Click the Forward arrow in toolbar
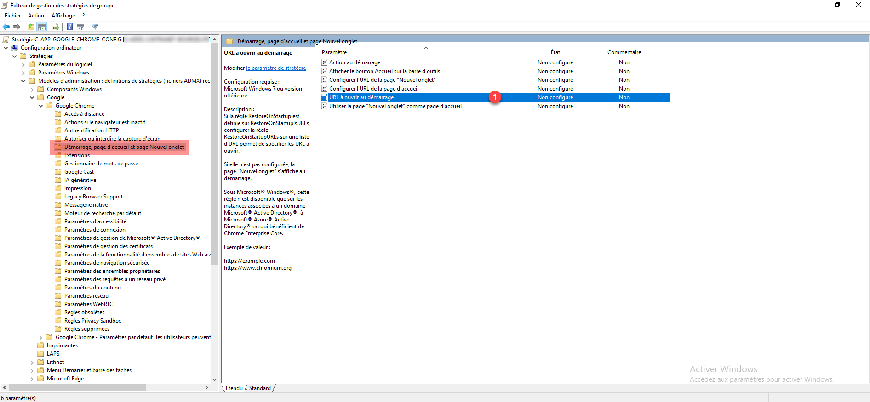Image resolution: width=870 pixels, height=402 pixels. click(x=17, y=27)
